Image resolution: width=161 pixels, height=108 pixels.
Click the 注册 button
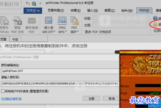click(x=91, y=99)
